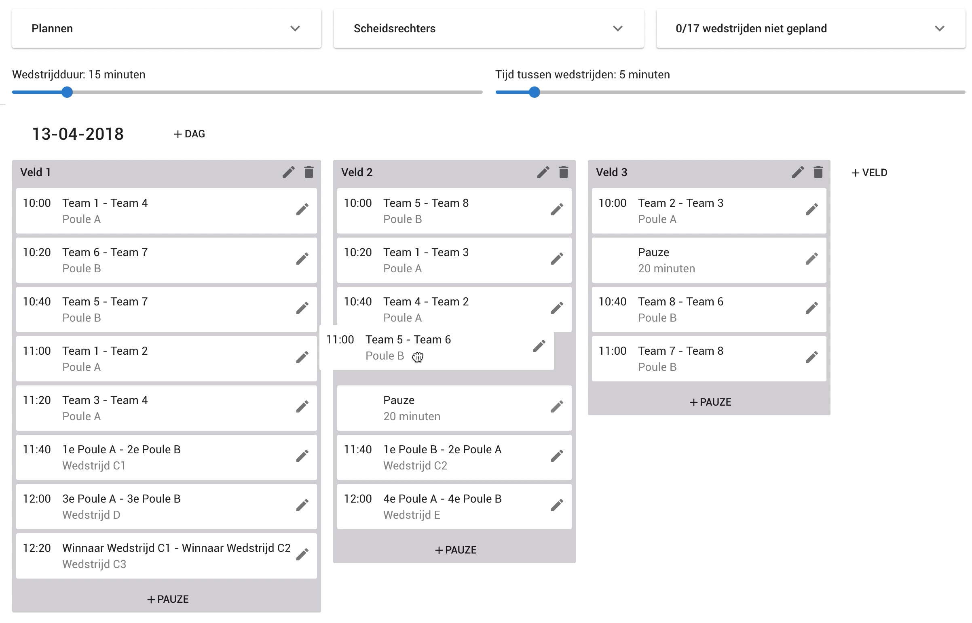Edit match 1e Poule A - 2e Poule B

(x=302, y=456)
